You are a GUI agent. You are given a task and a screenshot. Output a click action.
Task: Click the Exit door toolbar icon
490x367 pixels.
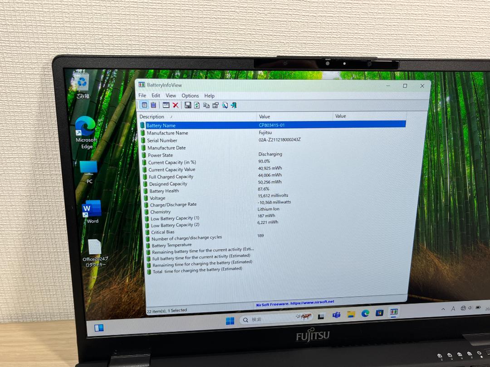point(234,105)
